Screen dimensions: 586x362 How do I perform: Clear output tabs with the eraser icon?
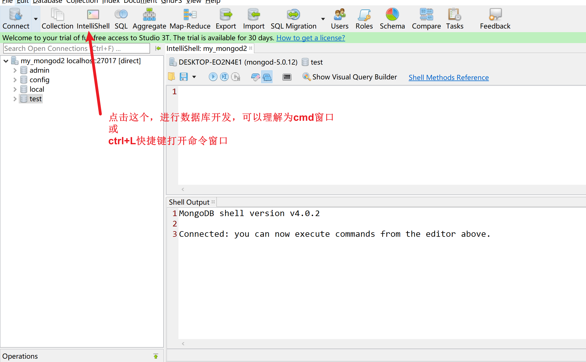pyautogui.click(x=255, y=77)
